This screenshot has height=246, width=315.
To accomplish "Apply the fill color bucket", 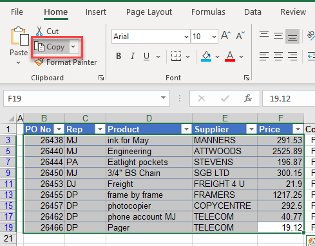I will pyautogui.click(x=206, y=57).
